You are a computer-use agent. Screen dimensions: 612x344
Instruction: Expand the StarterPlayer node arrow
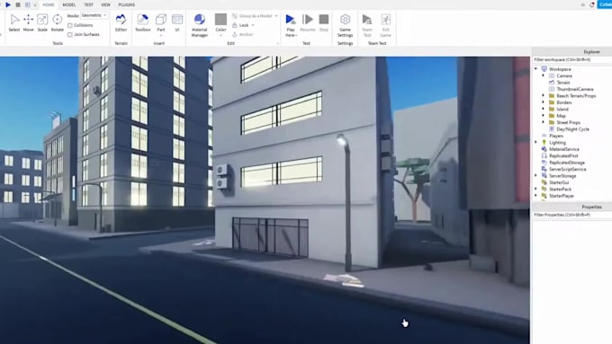point(535,196)
